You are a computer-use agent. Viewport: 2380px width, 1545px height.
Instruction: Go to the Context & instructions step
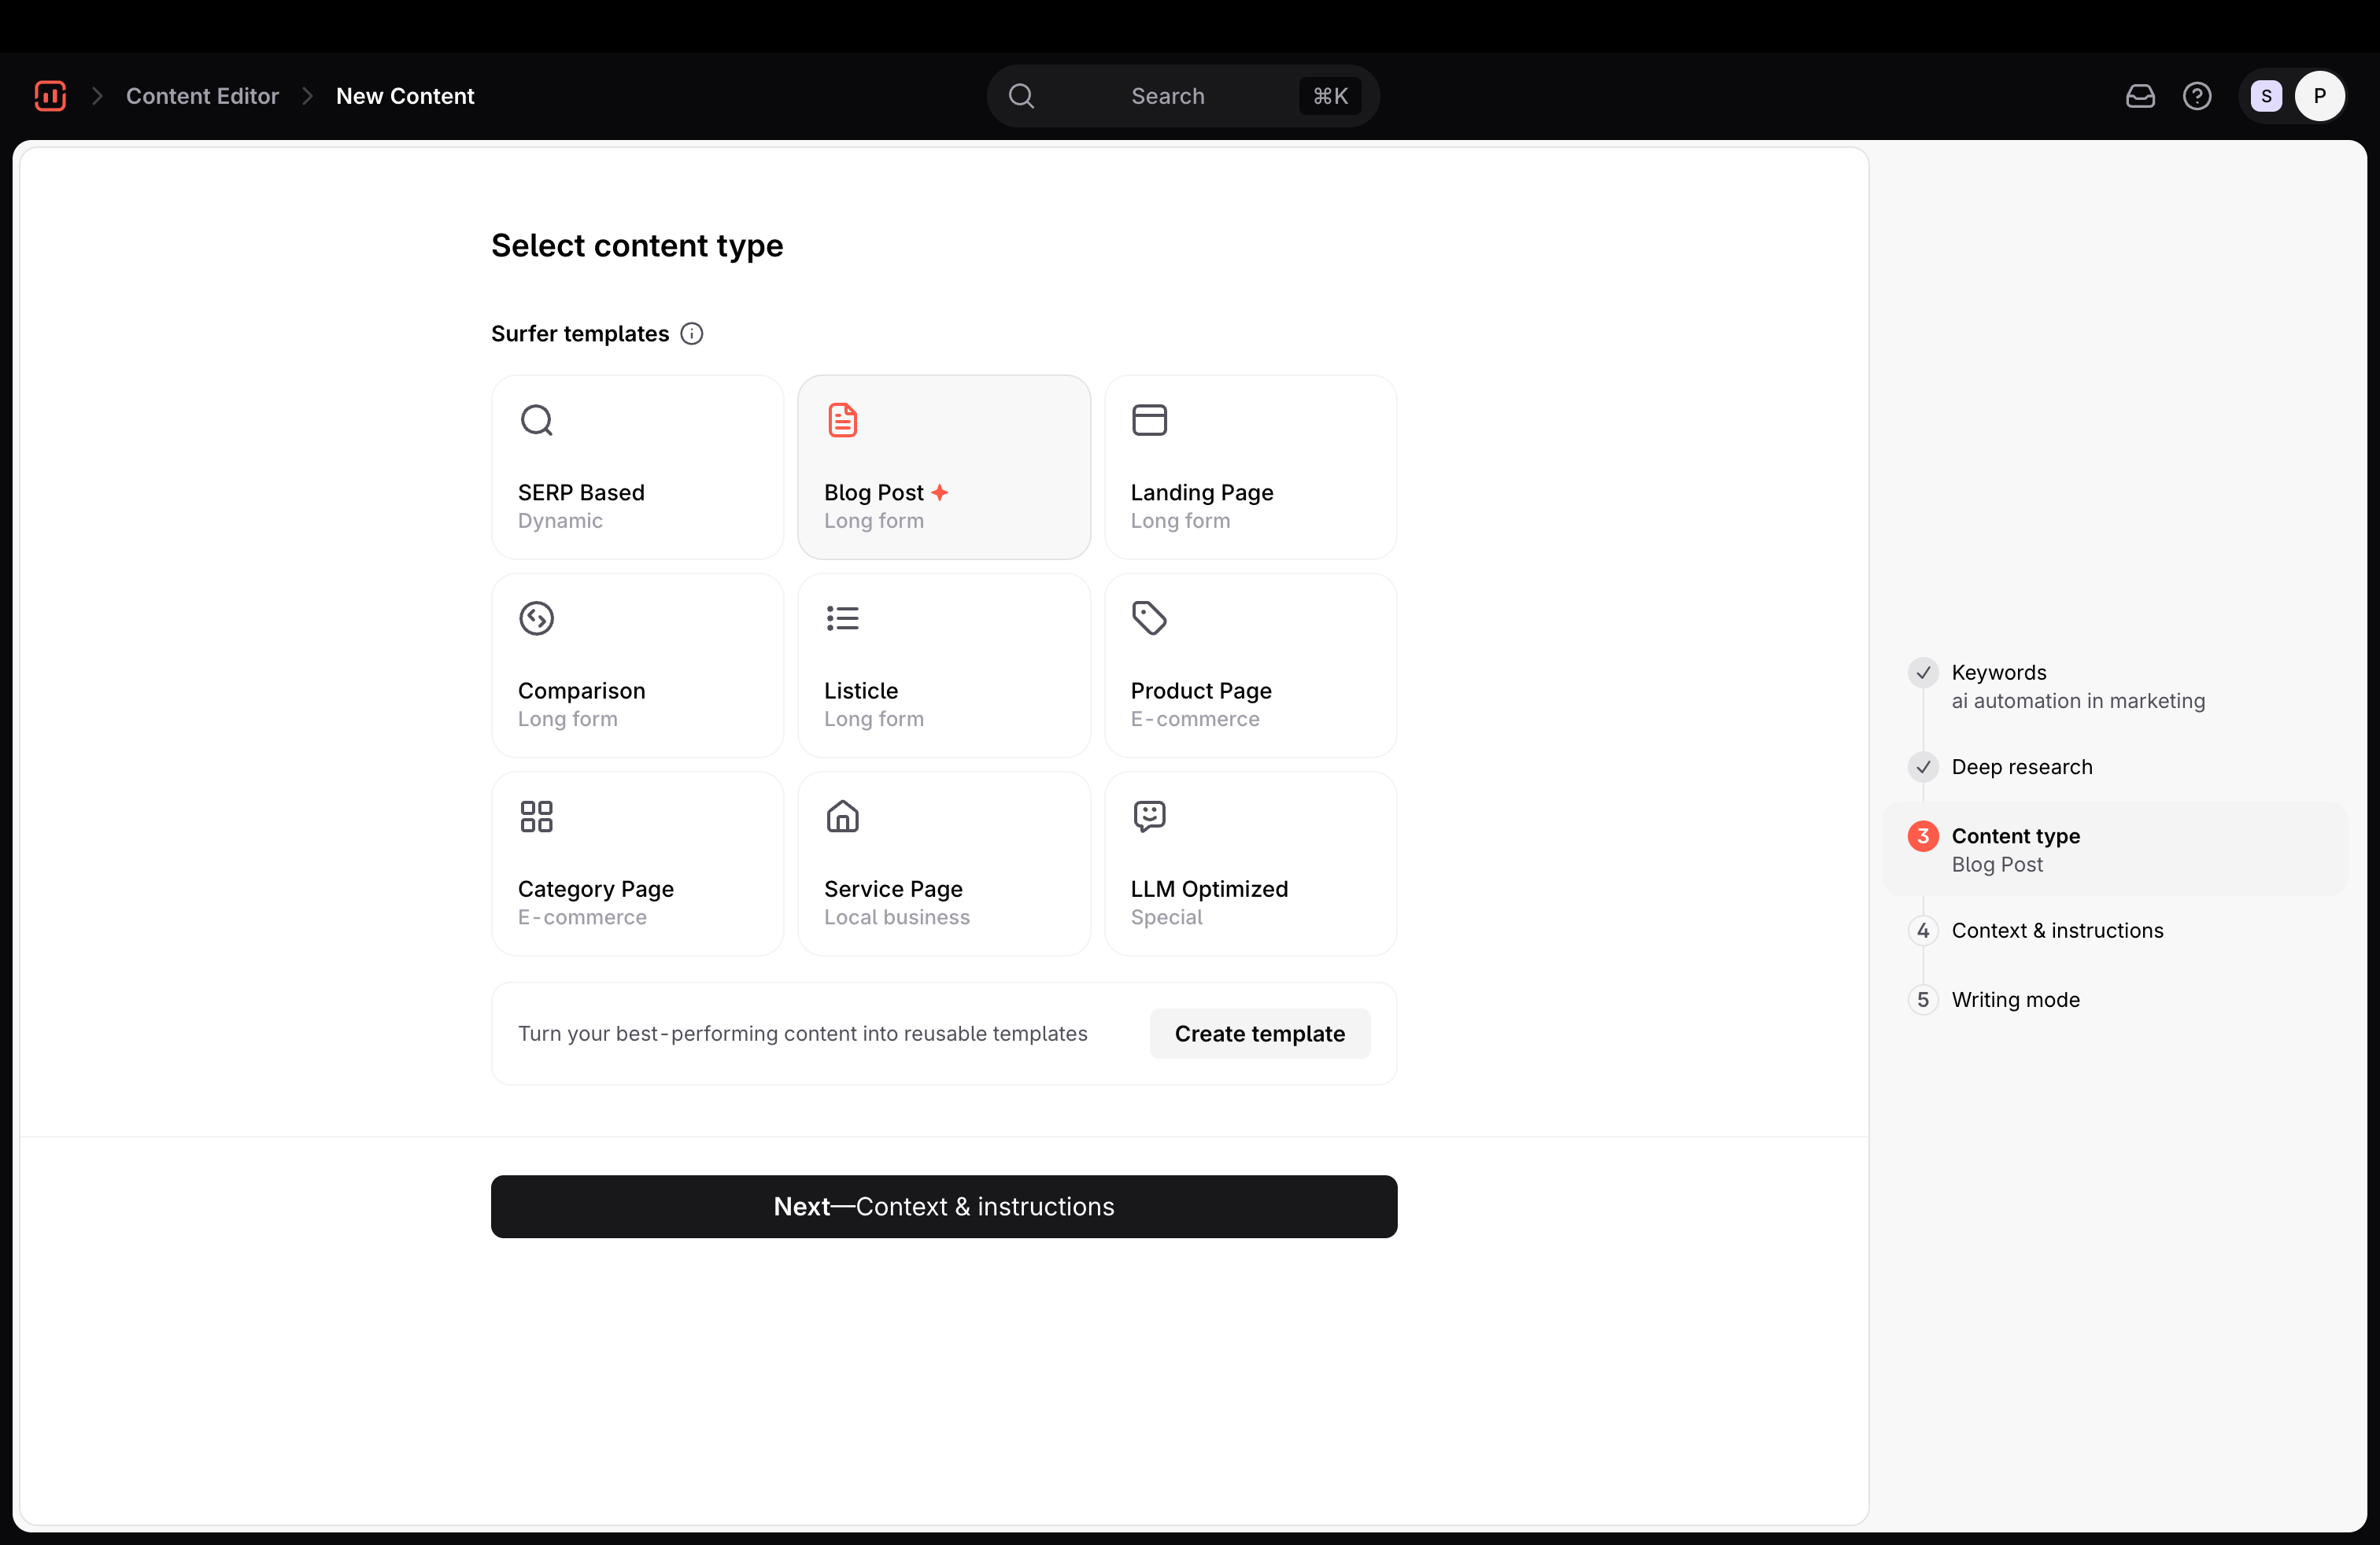tap(2058, 931)
